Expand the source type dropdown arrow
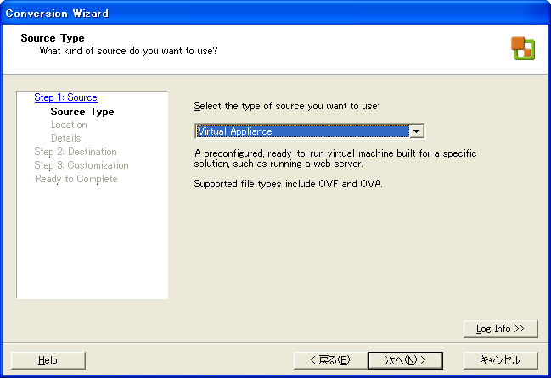Image resolution: width=551 pixels, height=378 pixels. click(x=417, y=131)
